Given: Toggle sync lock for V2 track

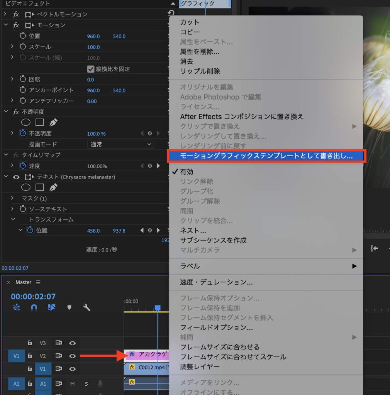Looking at the screenshot, I should coord(58,356).
